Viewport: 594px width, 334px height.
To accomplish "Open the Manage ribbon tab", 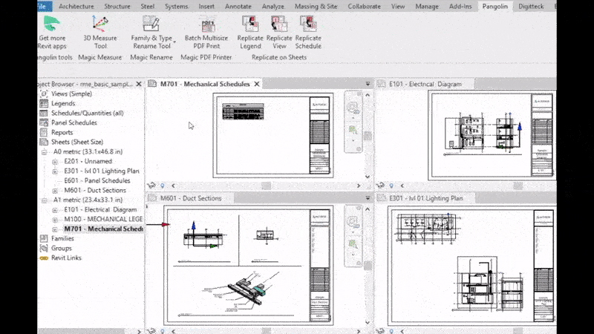I will point(427,7).
